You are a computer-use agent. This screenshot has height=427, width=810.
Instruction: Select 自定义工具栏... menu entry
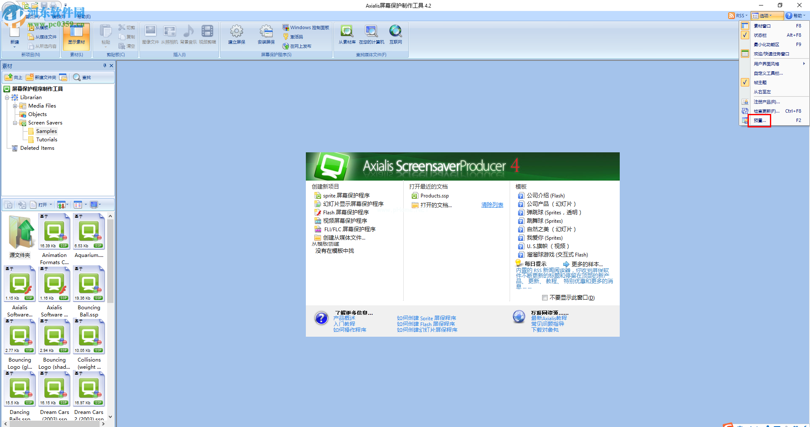(774, 73)
